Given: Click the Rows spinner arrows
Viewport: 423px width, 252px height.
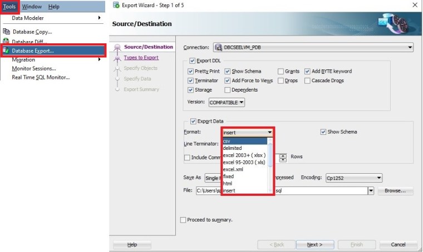Looking at the screenshot, I should coord(283,158).
